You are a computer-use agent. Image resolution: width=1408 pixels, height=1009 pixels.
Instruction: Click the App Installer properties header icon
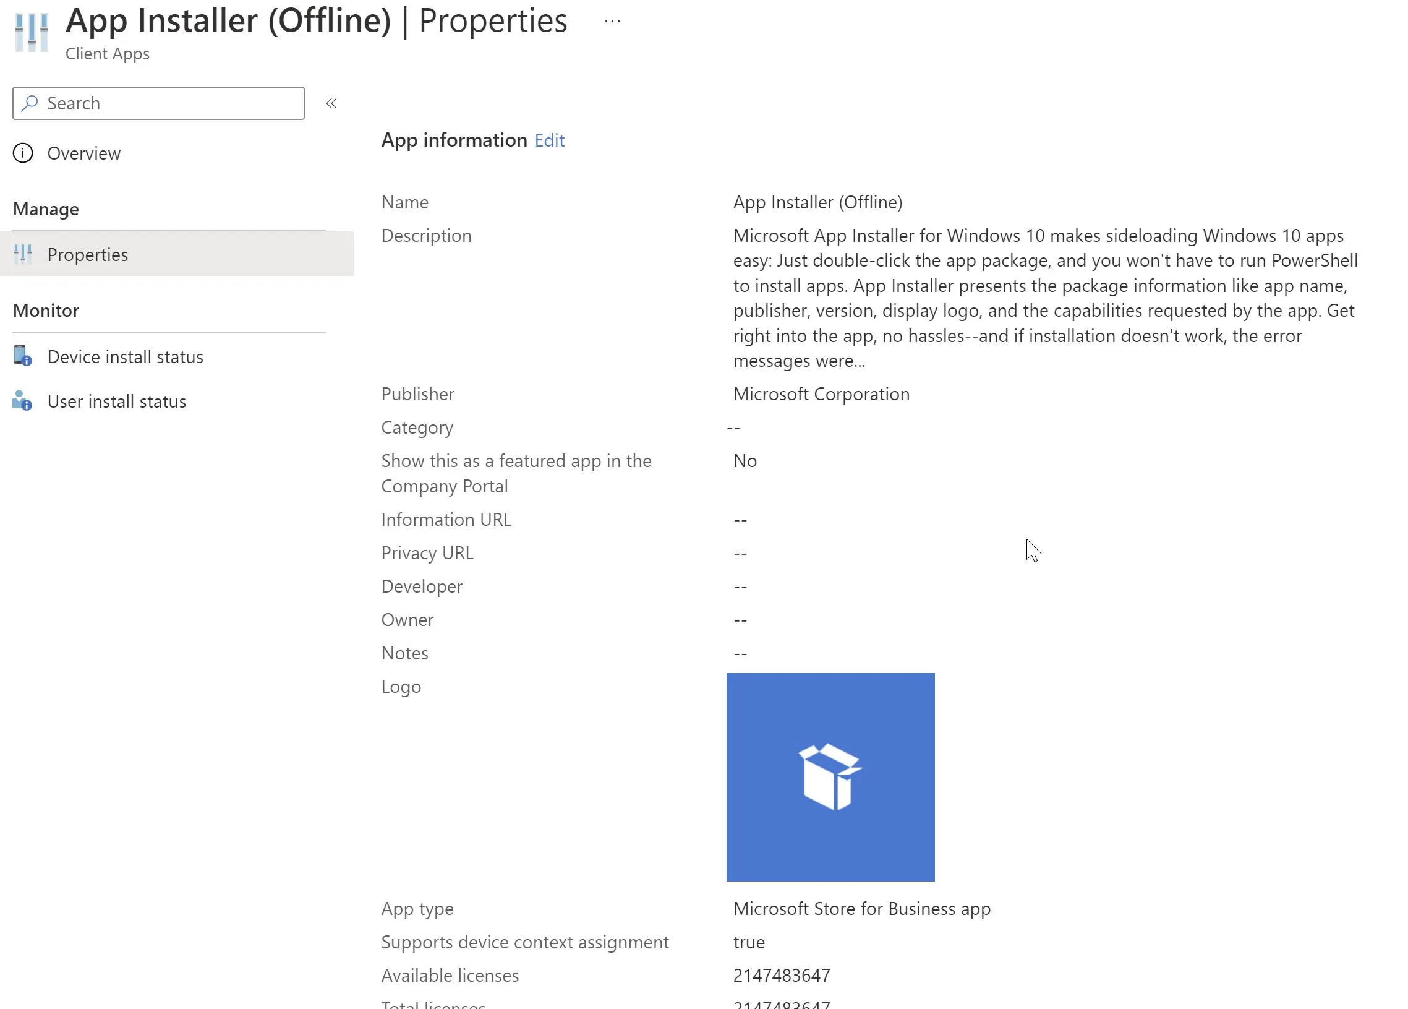(32, 32)
